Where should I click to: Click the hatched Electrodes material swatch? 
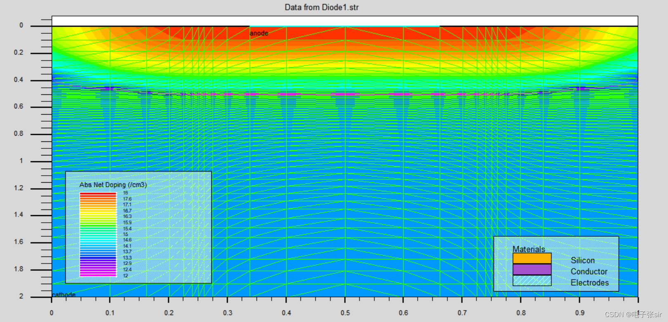pyautogui.click(x=532, y=281)
